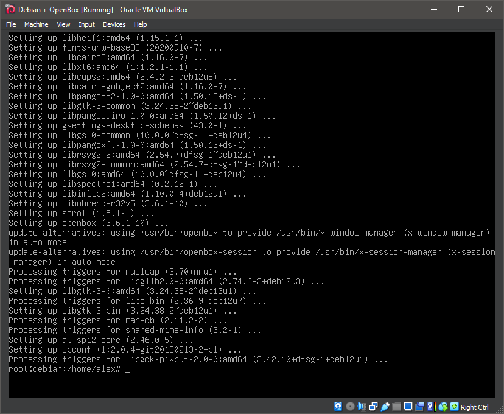
Task: Click the keyboard capture status icon
Action: click(453, 406)
